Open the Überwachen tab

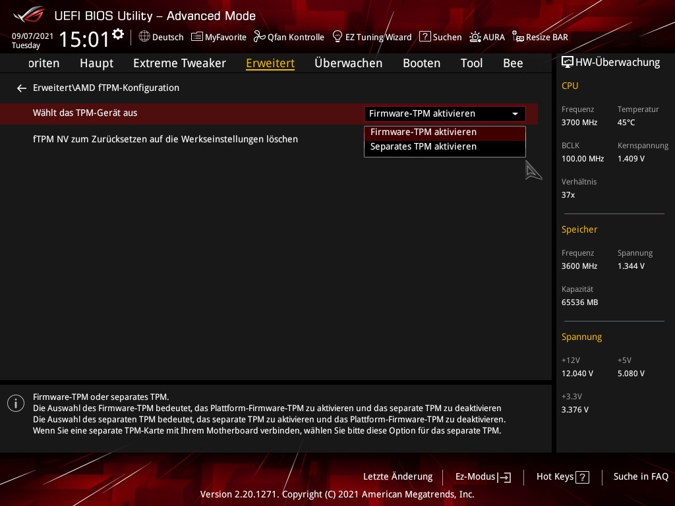(348, 63)
